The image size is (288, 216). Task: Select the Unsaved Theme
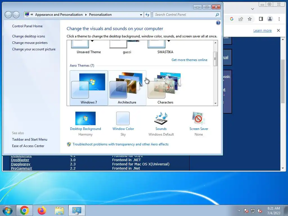[x=89, y=48]
